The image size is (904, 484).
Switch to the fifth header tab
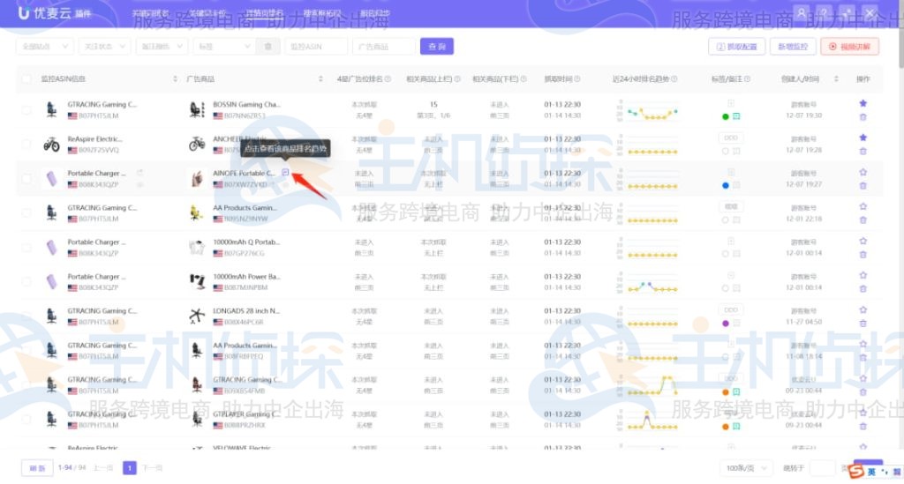coord(374,12)
